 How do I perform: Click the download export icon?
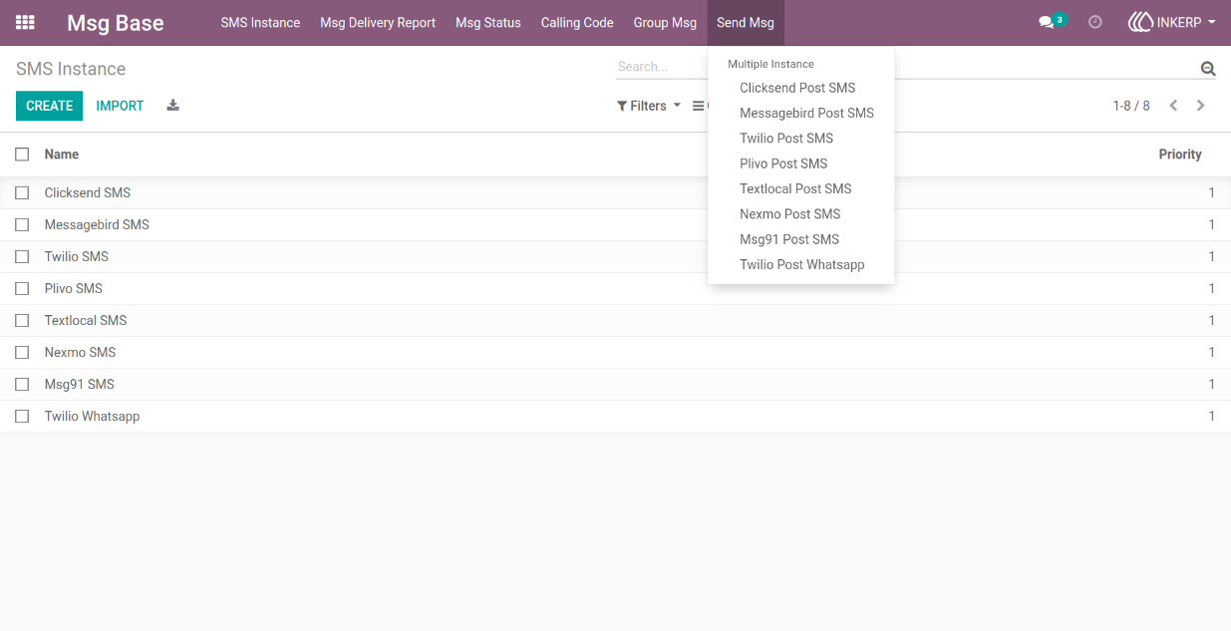coord(172,106)
